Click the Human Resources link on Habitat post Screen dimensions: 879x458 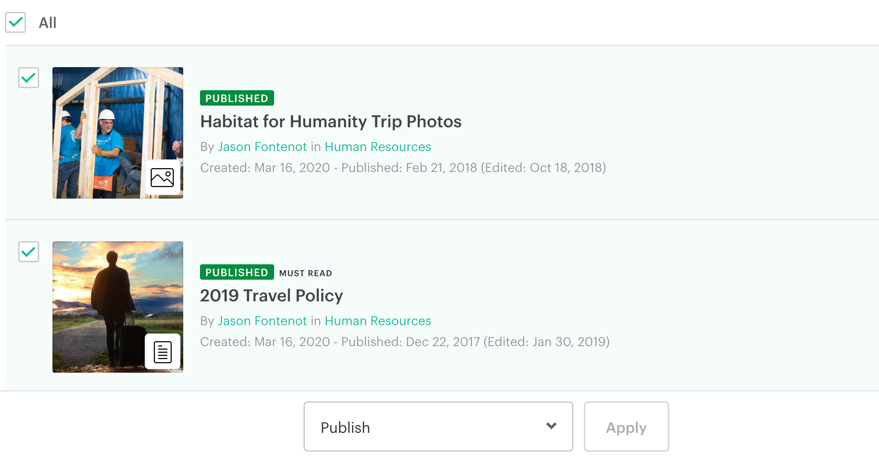coord(378,146)
